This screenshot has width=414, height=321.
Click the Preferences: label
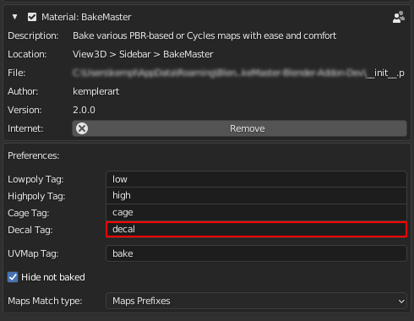coord(34,155)
